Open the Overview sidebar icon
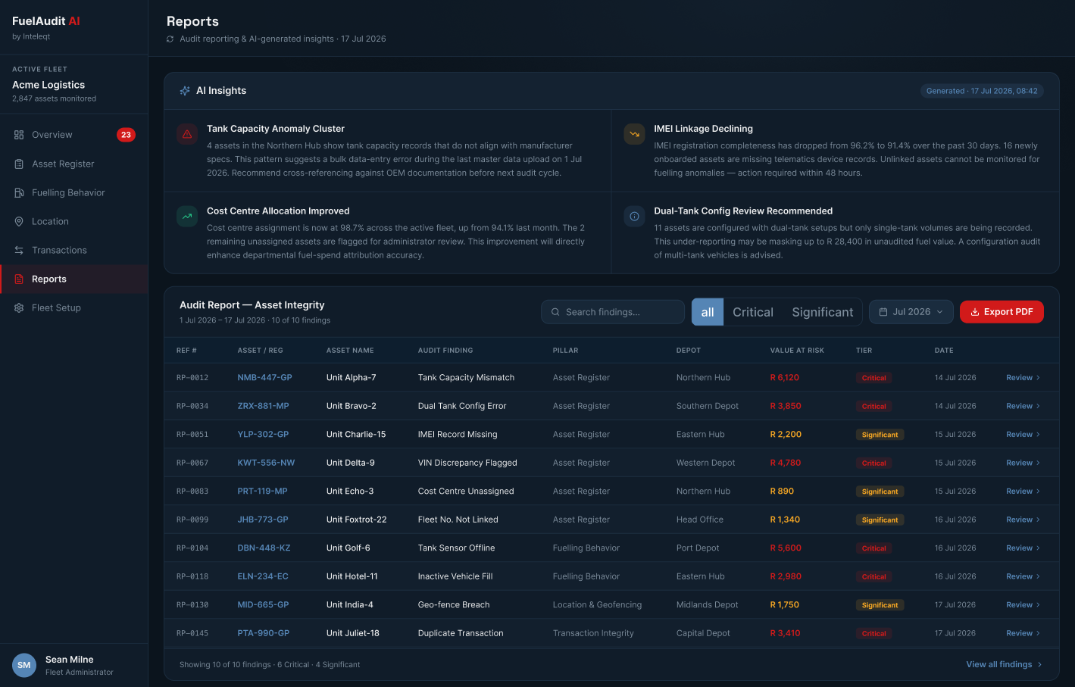This screenshot has height=696, width=1075. coord(19,135)
